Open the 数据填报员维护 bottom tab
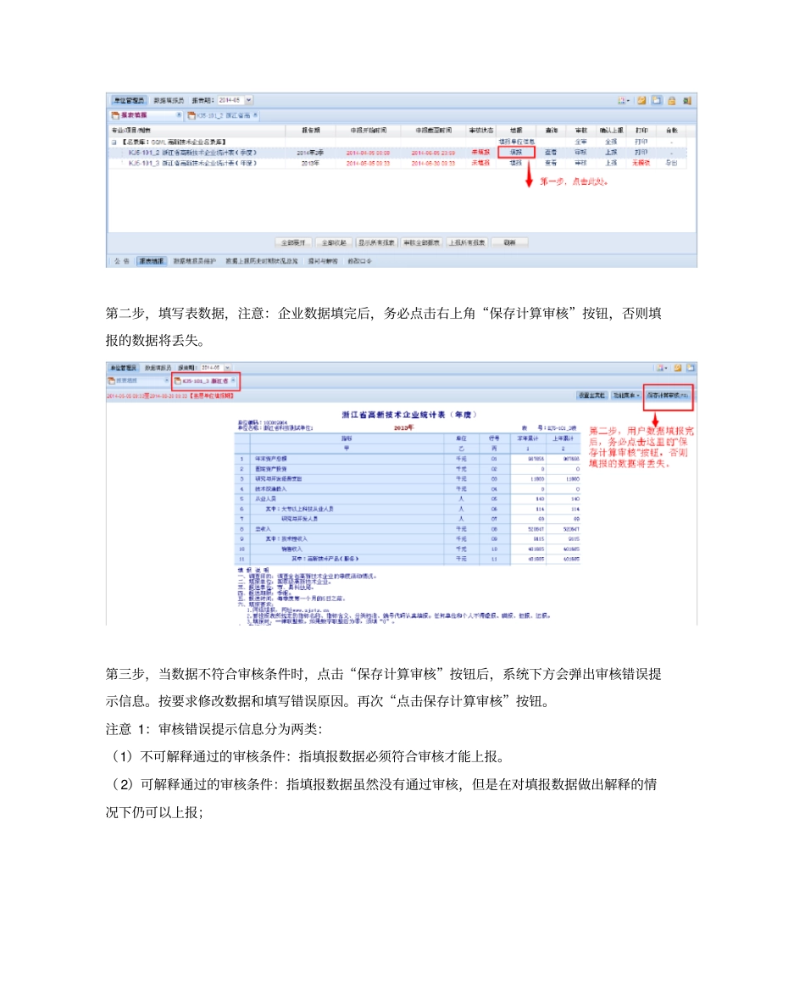805x997 pixels. coord(194,261)
